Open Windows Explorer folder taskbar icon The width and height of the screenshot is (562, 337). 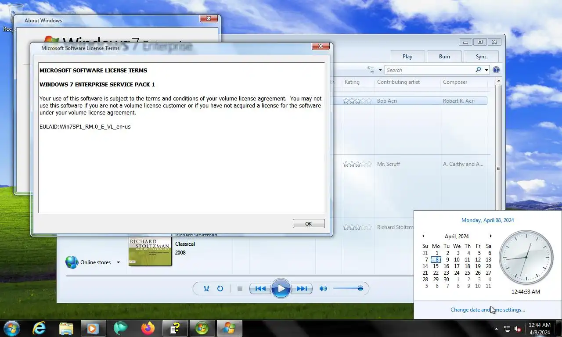(x=66, y=328)
